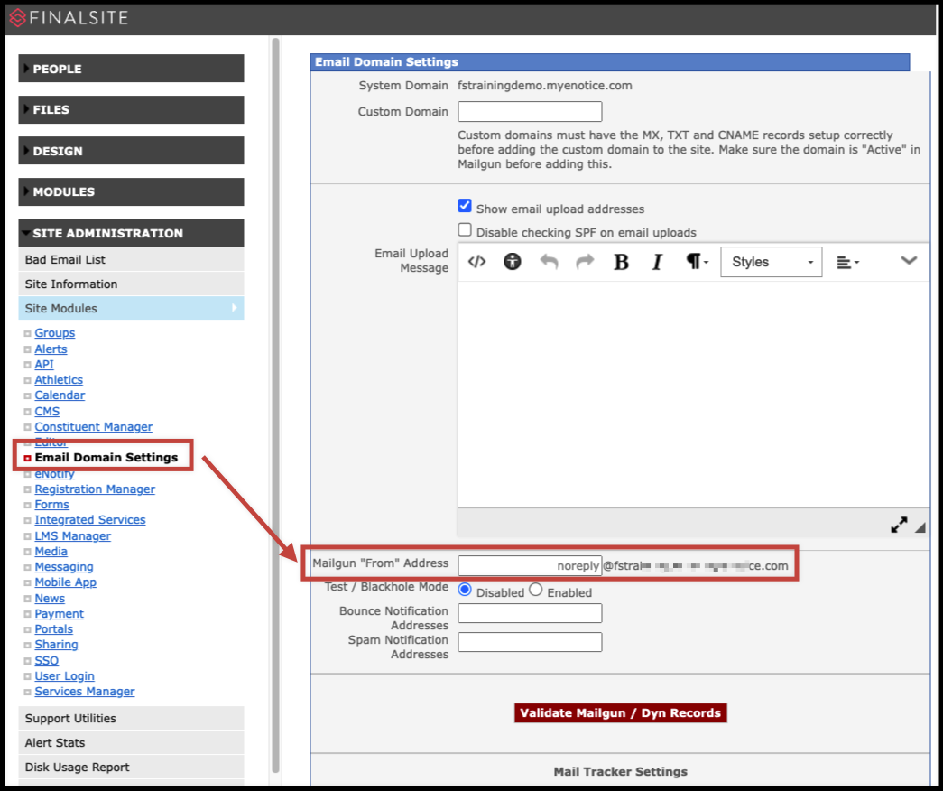Click inside the Email Upload Message text area
The width and height of the screenshot is (943, 791).
click(x=693, y=395)
